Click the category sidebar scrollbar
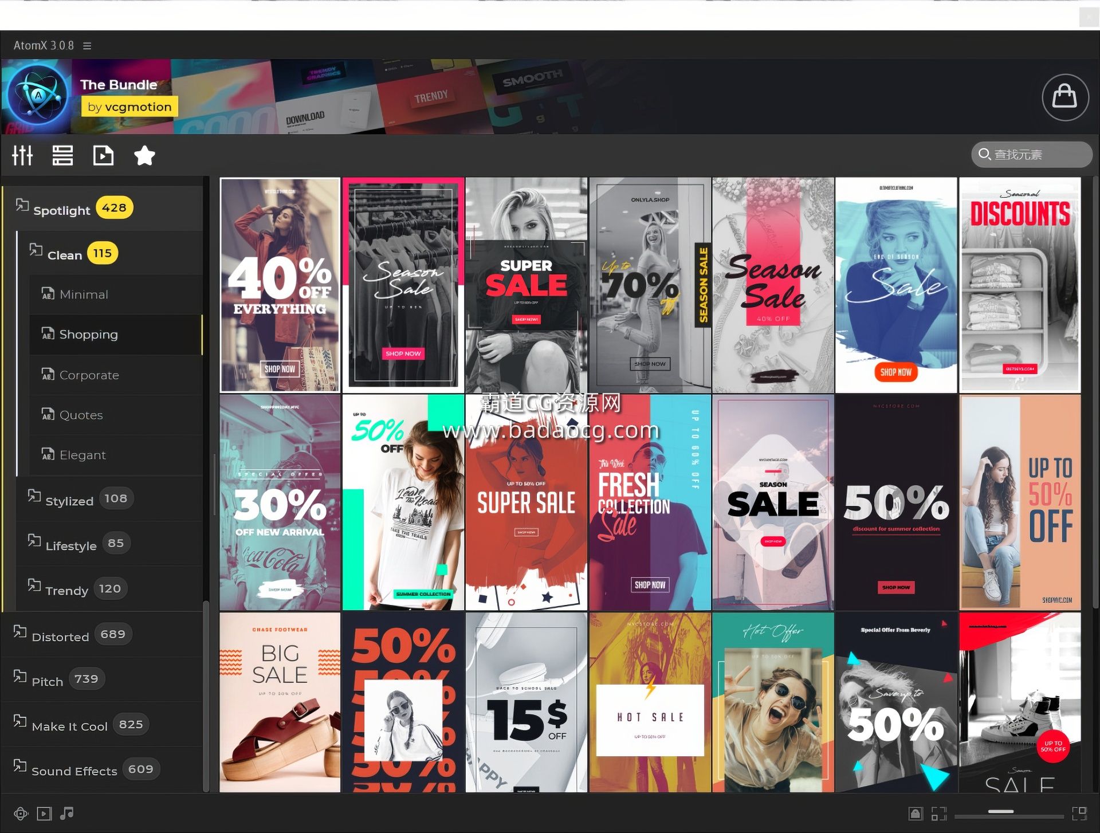This screenshot has height=833, width=1100. click(206, 696)
